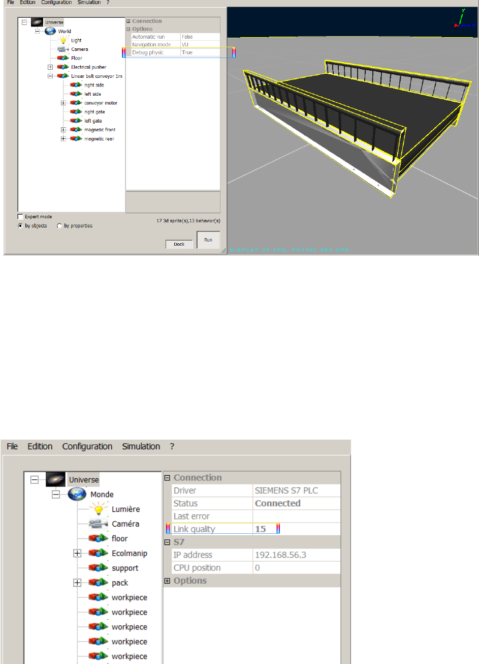Collapse the Universe node in top tree
479x664 pixels.
pos(24,22)
